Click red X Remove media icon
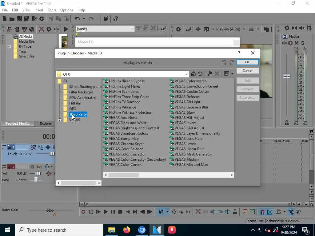315x236 pixels. tap(42, 29)
